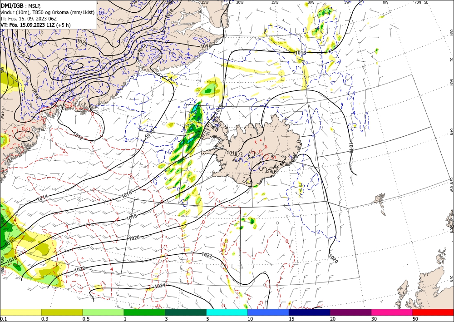Click the legend value '15' under color bar
The image size is (454, 322).
tap(291, 319)
